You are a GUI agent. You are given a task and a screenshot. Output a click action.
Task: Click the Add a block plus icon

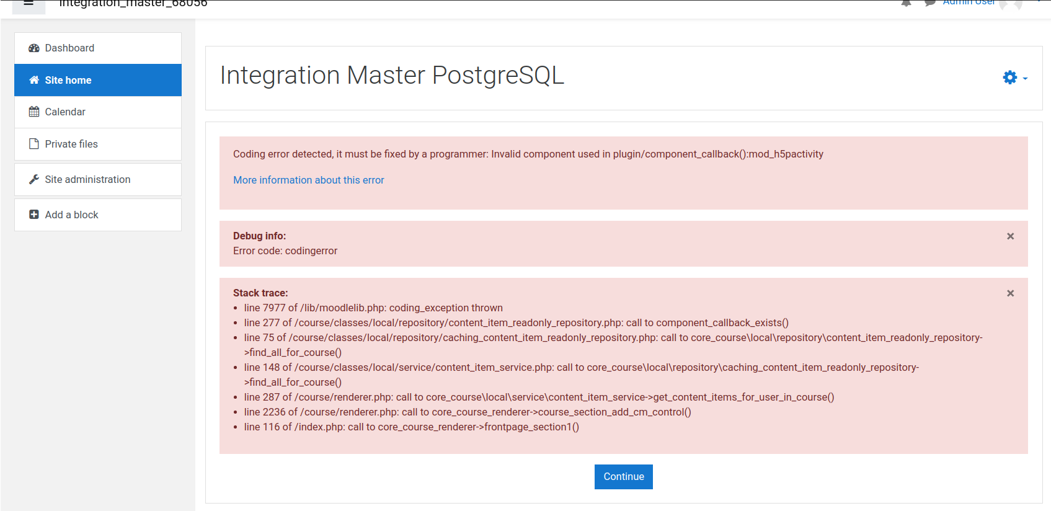click(x=34, y=215)
